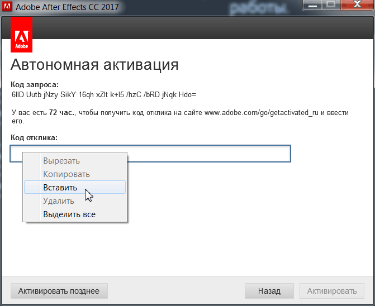
Task: Select Вырезать from the context menu
Action: 75,161
